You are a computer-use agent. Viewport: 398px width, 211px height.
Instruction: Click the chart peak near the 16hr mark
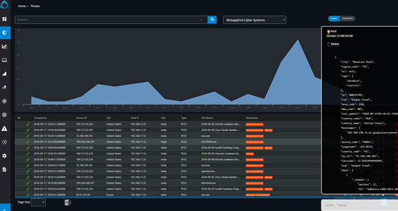pyautogui.click(x=298, y=40)
